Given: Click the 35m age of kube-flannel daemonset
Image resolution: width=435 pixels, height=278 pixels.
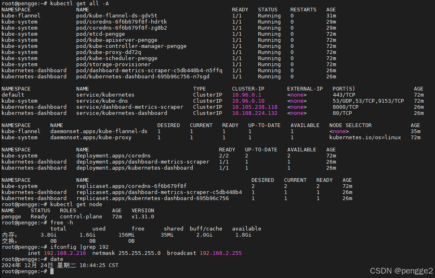Looking at the screenshot, I should (x=416, y=131).
